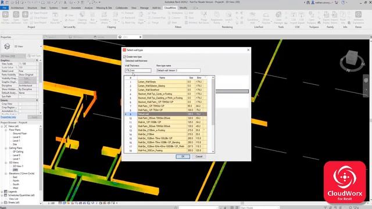372x209 pixels.
Task: Open the Limit Box Fence ribbon dropdown
Action: (93, 19)
